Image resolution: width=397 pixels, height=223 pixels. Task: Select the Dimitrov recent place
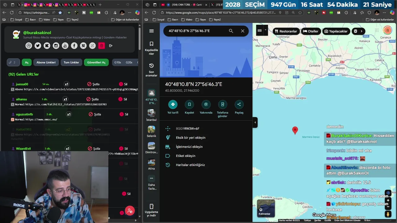(151, 148)
